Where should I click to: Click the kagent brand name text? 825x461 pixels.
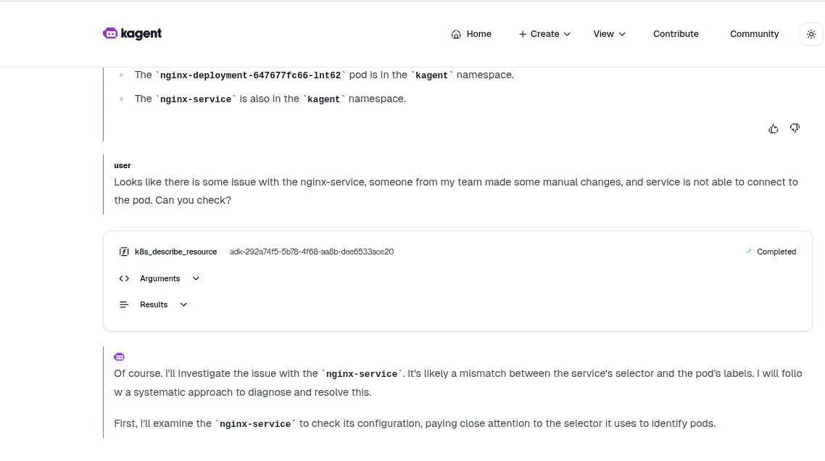(x=141, y=33)
